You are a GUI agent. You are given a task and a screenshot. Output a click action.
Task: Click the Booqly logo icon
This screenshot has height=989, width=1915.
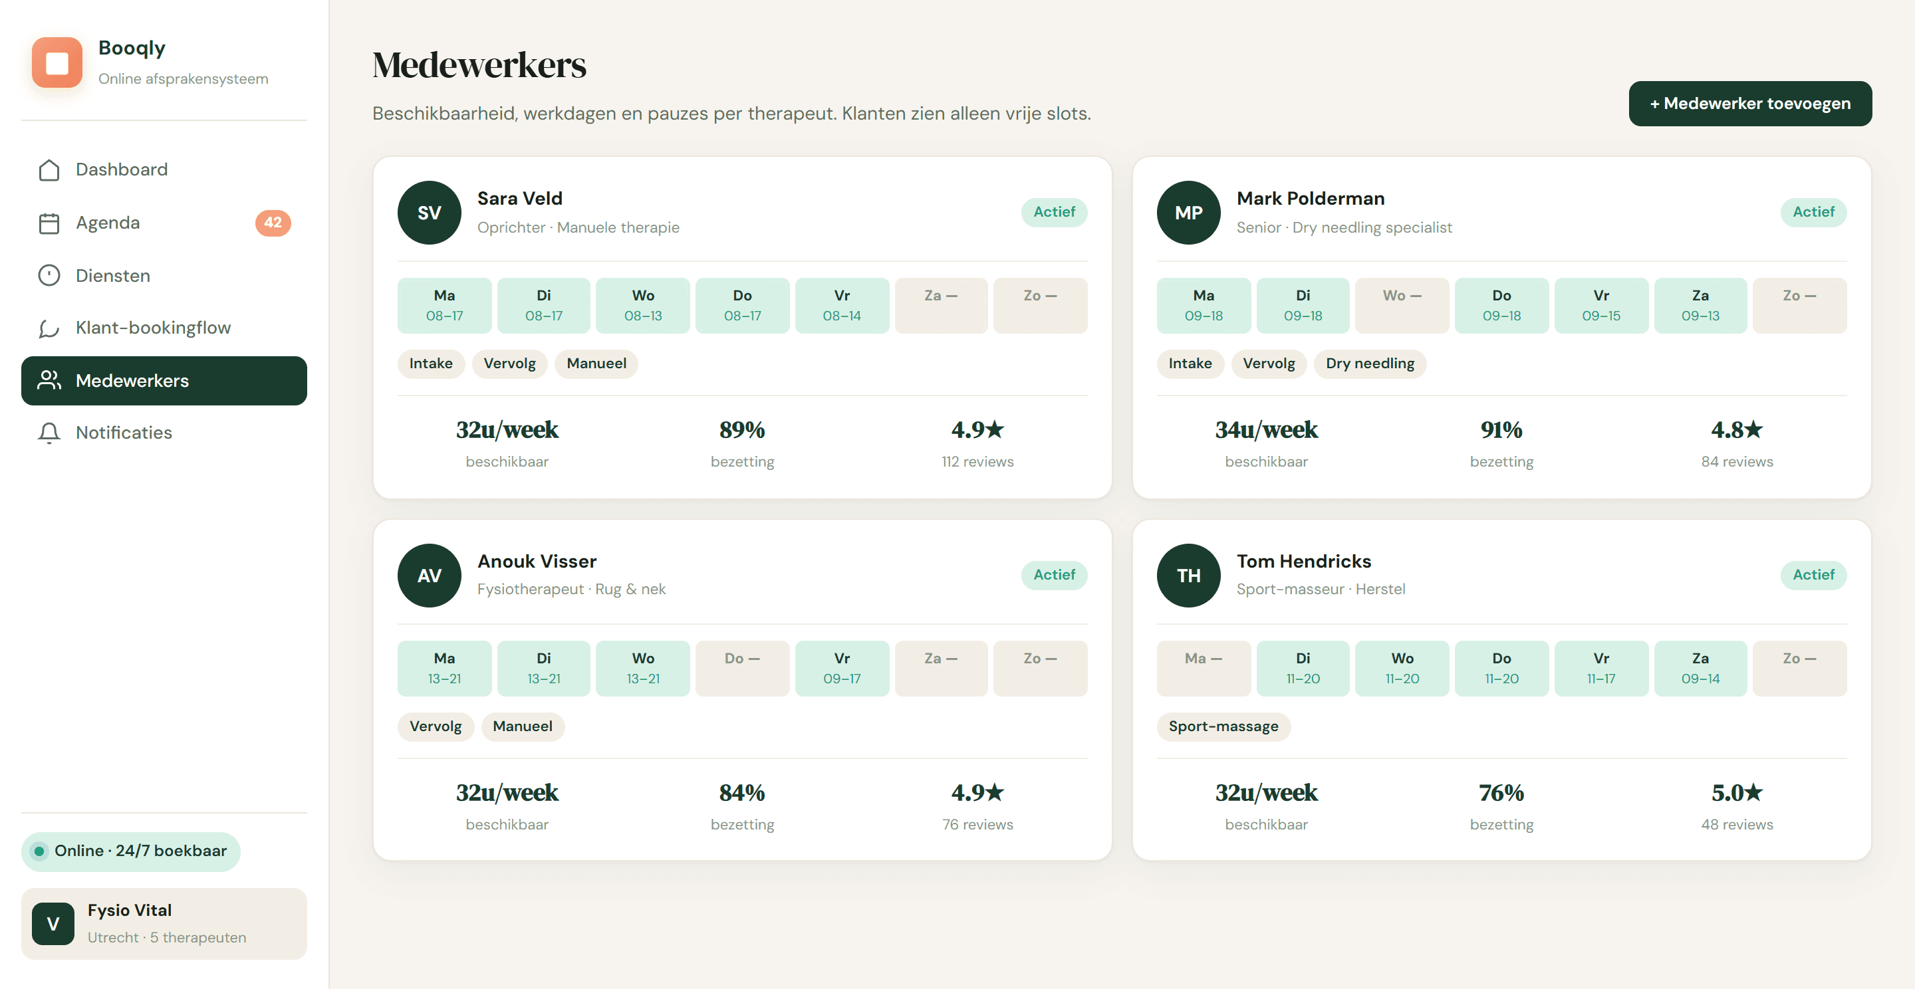click(x=57, y=62)
